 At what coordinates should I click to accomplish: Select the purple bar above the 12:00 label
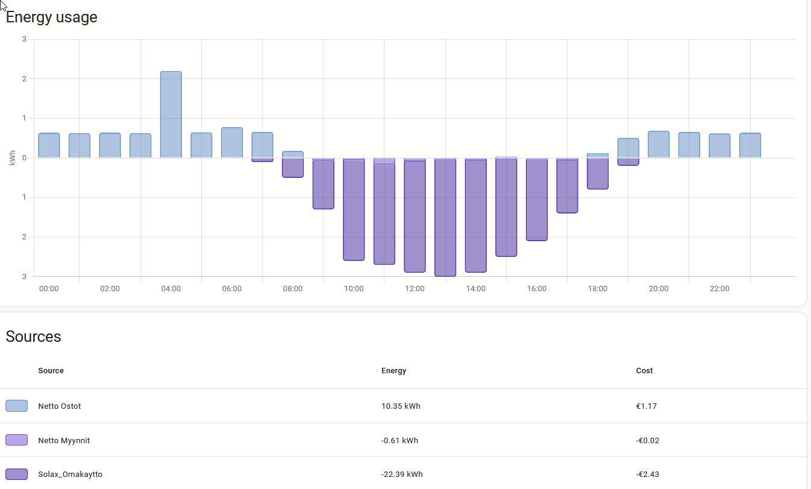[x=415, y=216]
